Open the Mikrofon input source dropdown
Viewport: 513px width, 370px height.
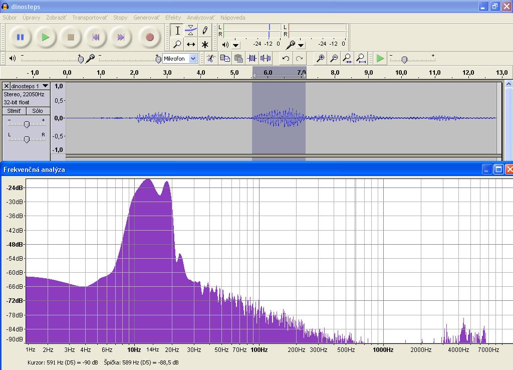tap(193, 59)
